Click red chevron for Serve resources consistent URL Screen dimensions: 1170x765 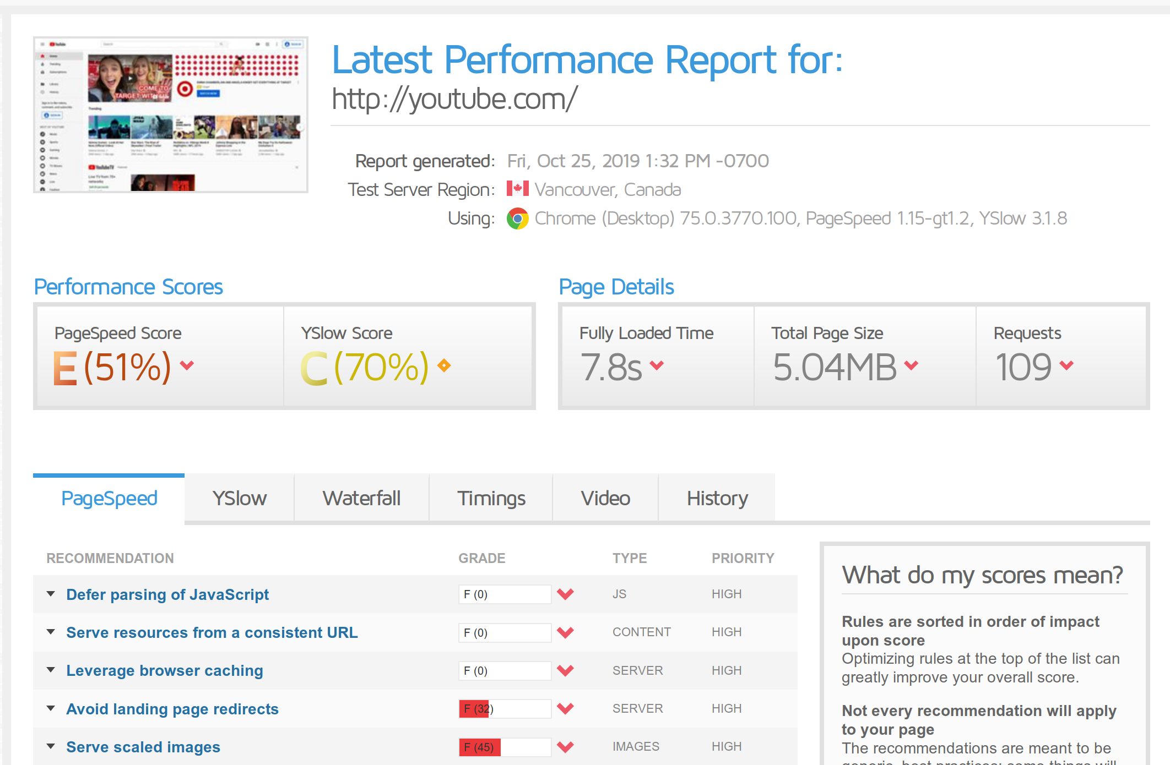(x=565, y=632)
